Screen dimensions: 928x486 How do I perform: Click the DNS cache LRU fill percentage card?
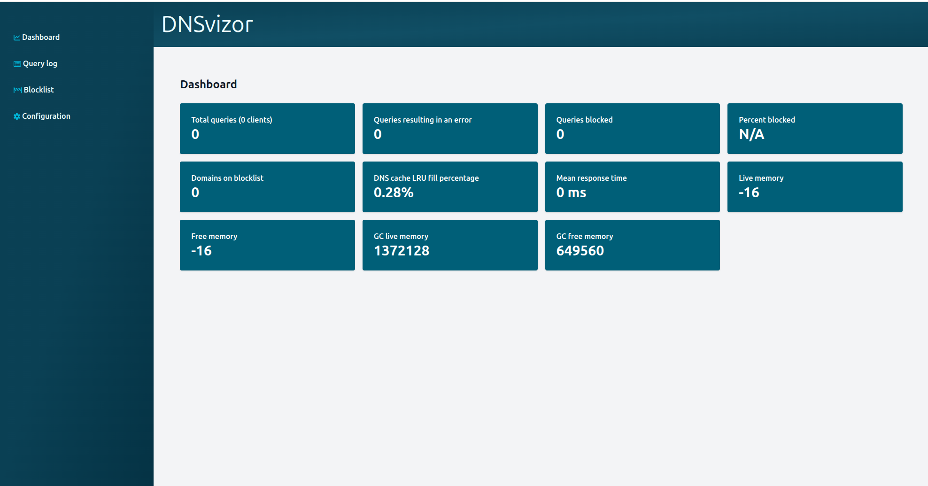449,187
